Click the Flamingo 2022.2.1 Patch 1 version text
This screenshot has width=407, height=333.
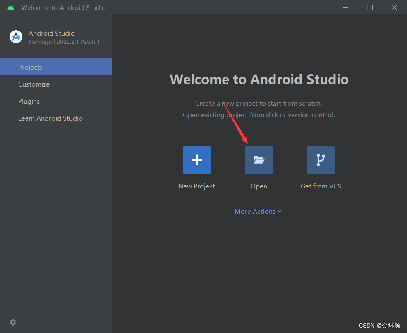tap(64, 42)
